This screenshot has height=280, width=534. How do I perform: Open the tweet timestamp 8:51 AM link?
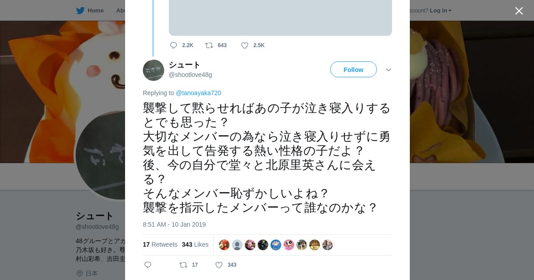click(x=174, y=224)
